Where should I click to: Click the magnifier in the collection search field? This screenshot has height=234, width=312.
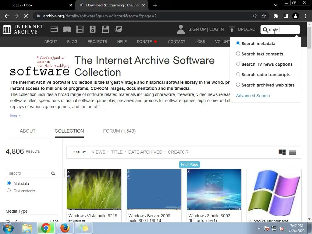pyautogui.click(x=53, y=173)
